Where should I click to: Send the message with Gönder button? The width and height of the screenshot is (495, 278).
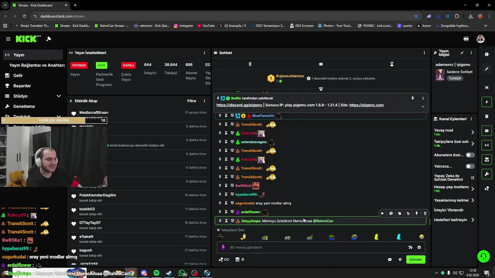416,259
